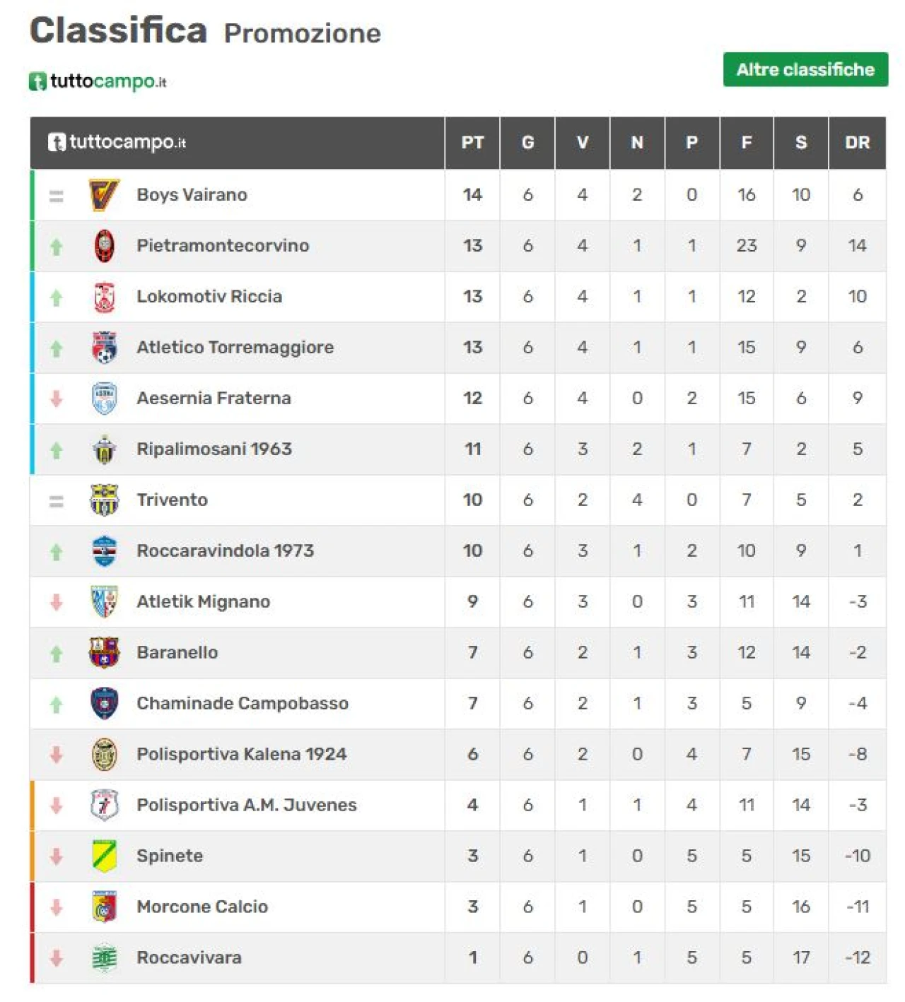Open the Ripalimosani 1963 team page
Screen dimensions: 905x1002
coord(214,449)
